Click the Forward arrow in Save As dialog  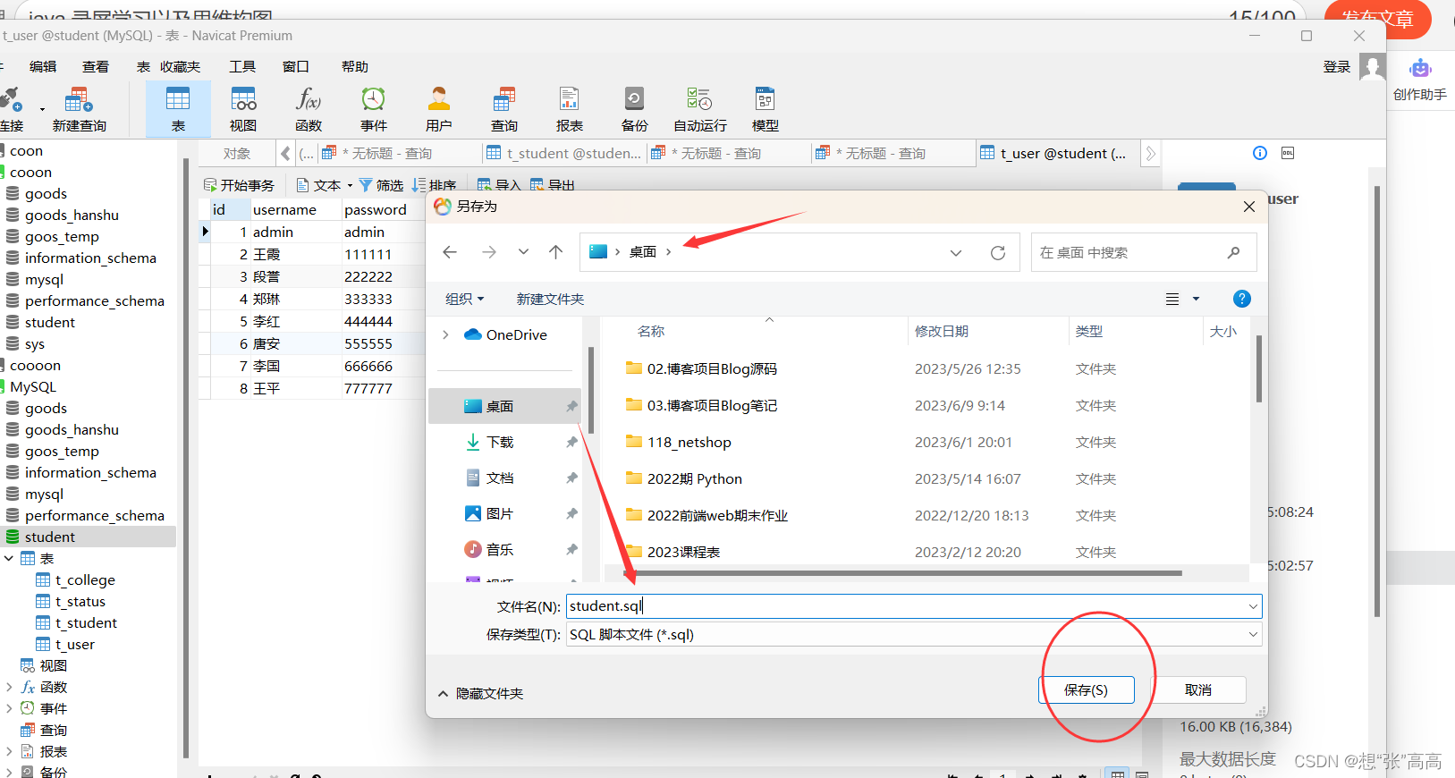(x=489, y=252)
